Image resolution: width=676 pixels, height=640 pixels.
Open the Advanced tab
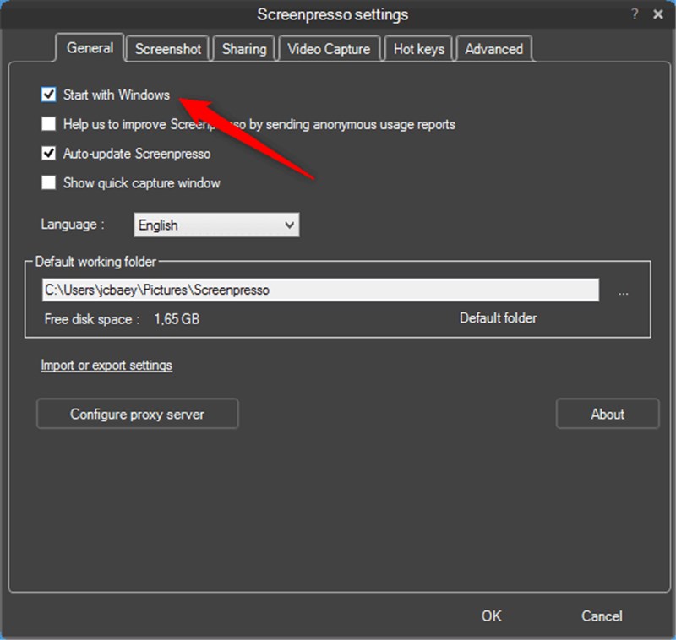[493, 49]
